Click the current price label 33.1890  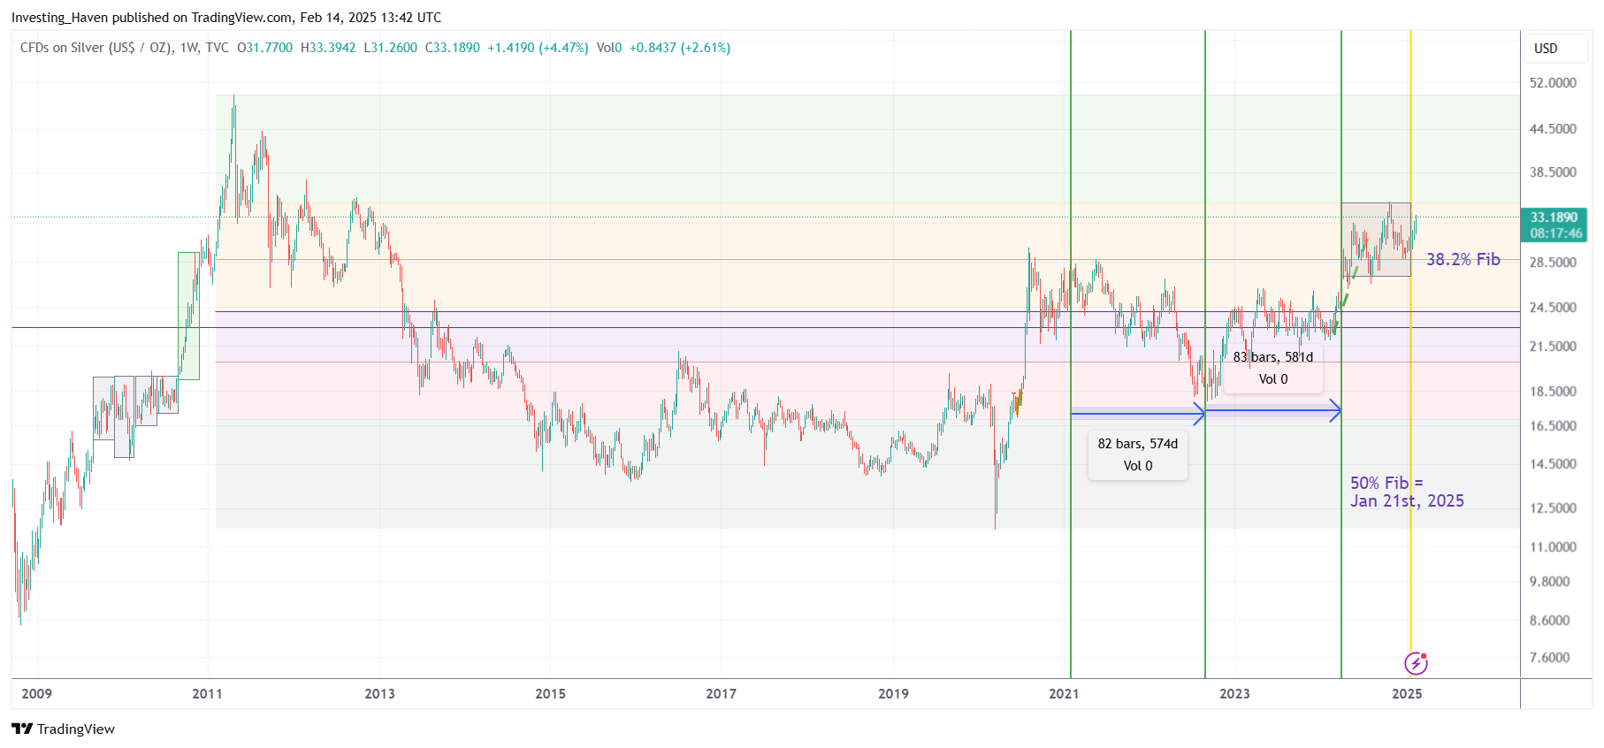[x=1554, y=218]
